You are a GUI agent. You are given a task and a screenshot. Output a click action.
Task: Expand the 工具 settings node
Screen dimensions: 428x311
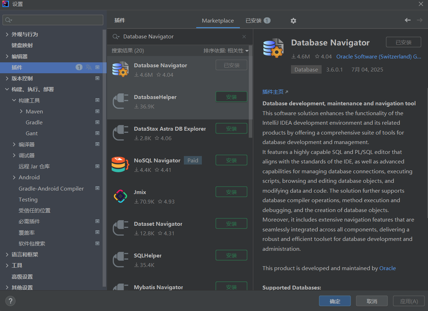pyautogui.click(x=7, y=265)
